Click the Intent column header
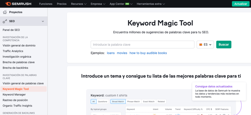The height and width of the screenshot is (115, 251). (155, 109)
